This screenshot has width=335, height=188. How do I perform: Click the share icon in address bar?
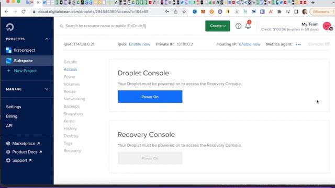tap(176, 11)
